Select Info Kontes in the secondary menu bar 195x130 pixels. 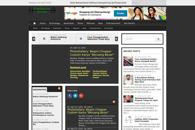[109, 28]
